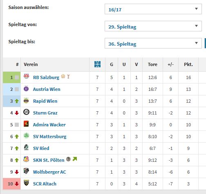Screen dimensions: 206x194
Task: Open the Admira Wacker team link
Action: (x=49, y=125)
